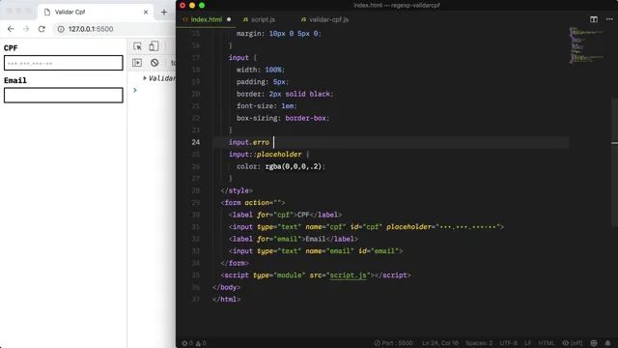
Task: Split the VS Code editor right
Action: (x=594, y=19)
